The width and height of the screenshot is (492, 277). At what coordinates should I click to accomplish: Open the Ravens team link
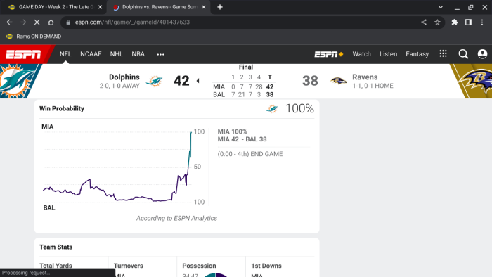tap(365, 77)
